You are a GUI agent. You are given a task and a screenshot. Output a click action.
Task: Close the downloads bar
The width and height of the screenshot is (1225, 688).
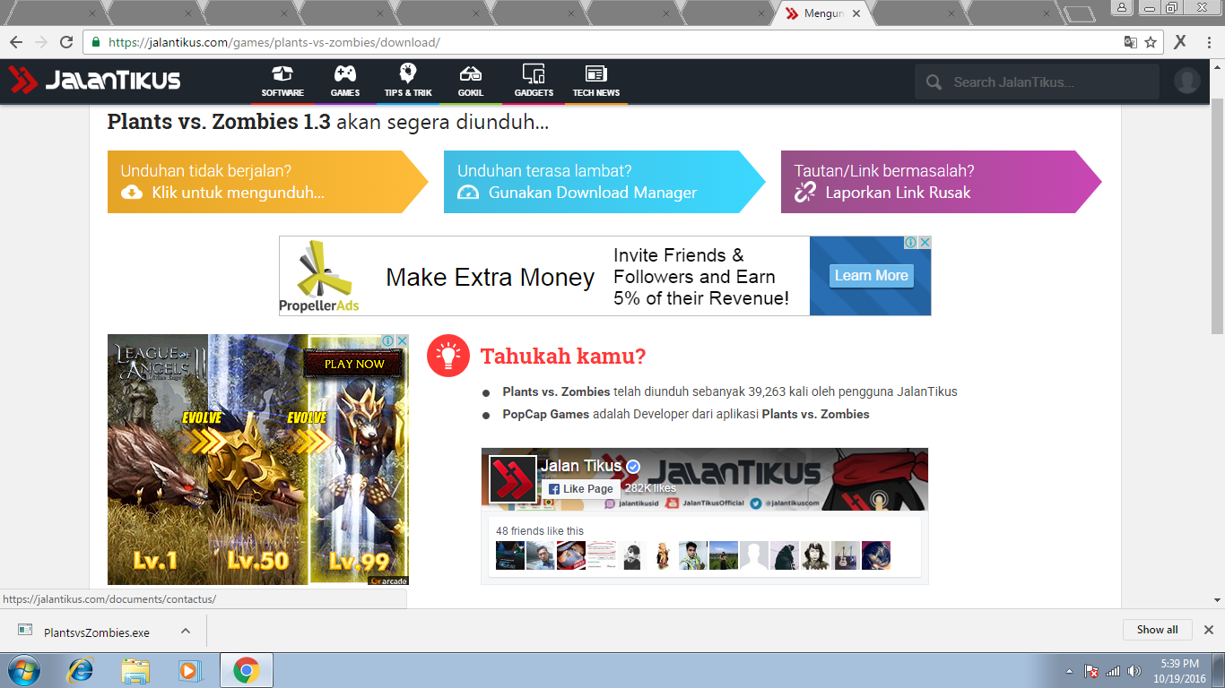(1208, 630)
